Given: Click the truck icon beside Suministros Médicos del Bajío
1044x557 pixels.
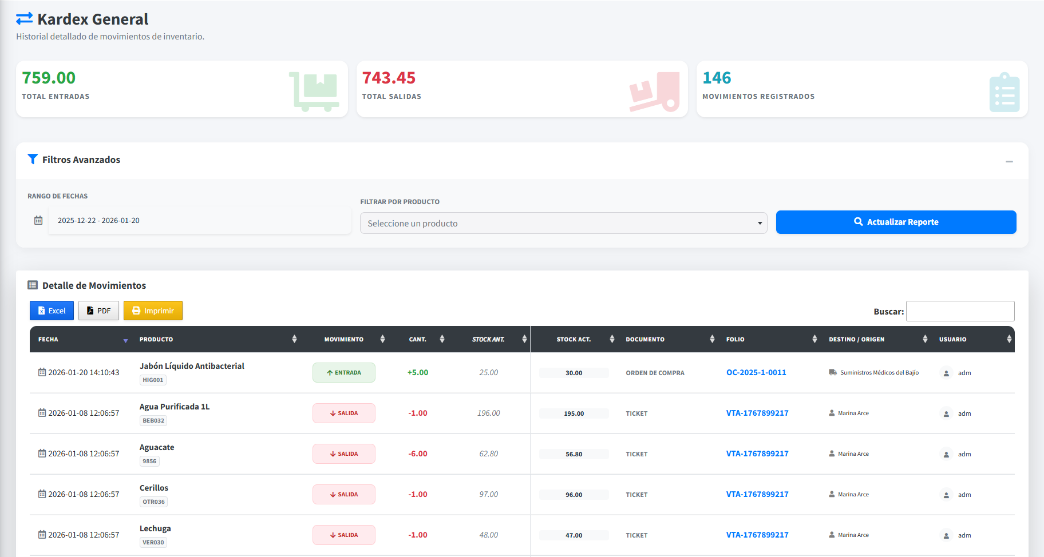Looking at the screenshot, I should tap(833, 372).
